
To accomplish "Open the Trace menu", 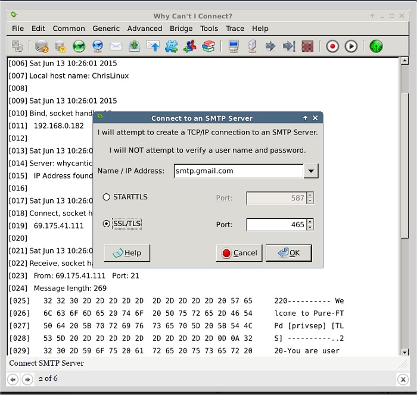I will point(235,28).
